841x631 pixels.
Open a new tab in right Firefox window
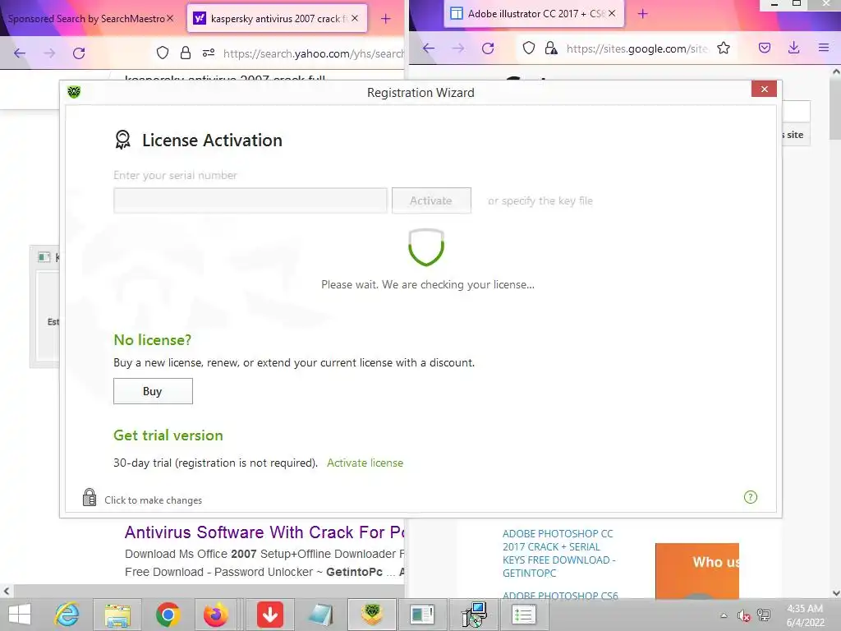[x=642, y=13]
